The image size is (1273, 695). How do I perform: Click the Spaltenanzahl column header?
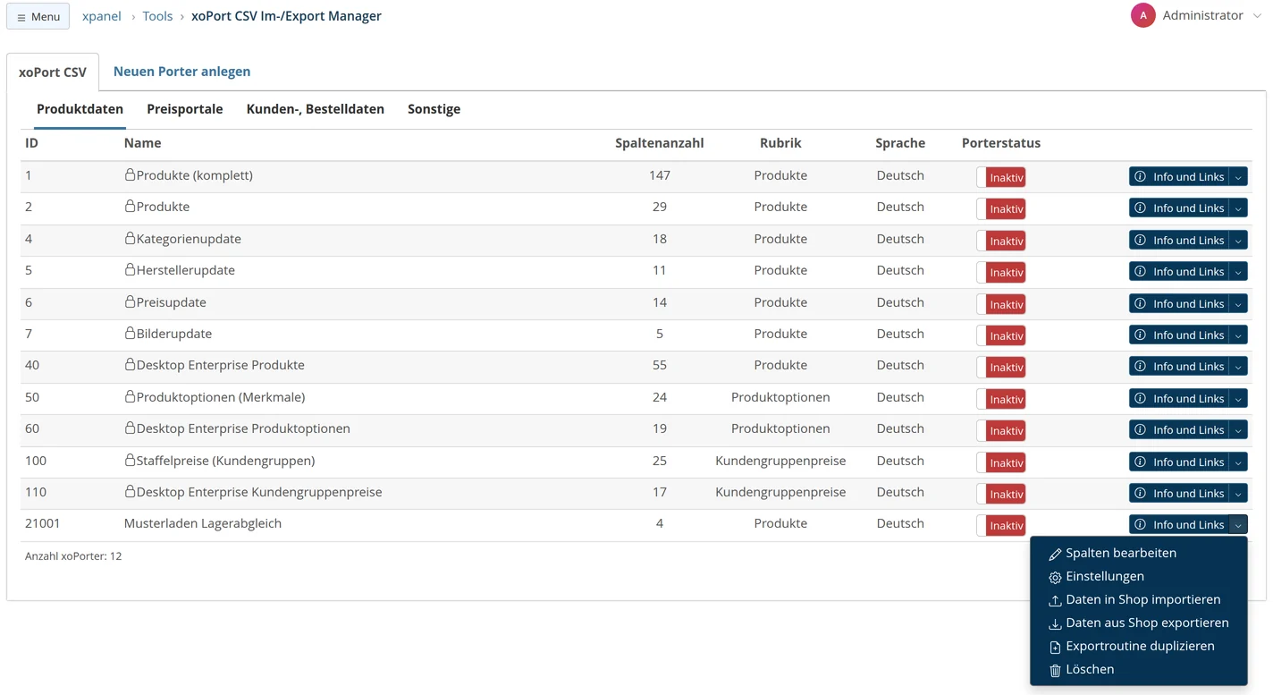660,143
